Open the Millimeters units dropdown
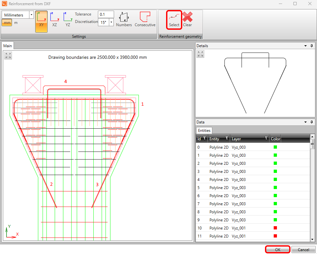This screenshot has height=254, width=317. tap(31, 15)
